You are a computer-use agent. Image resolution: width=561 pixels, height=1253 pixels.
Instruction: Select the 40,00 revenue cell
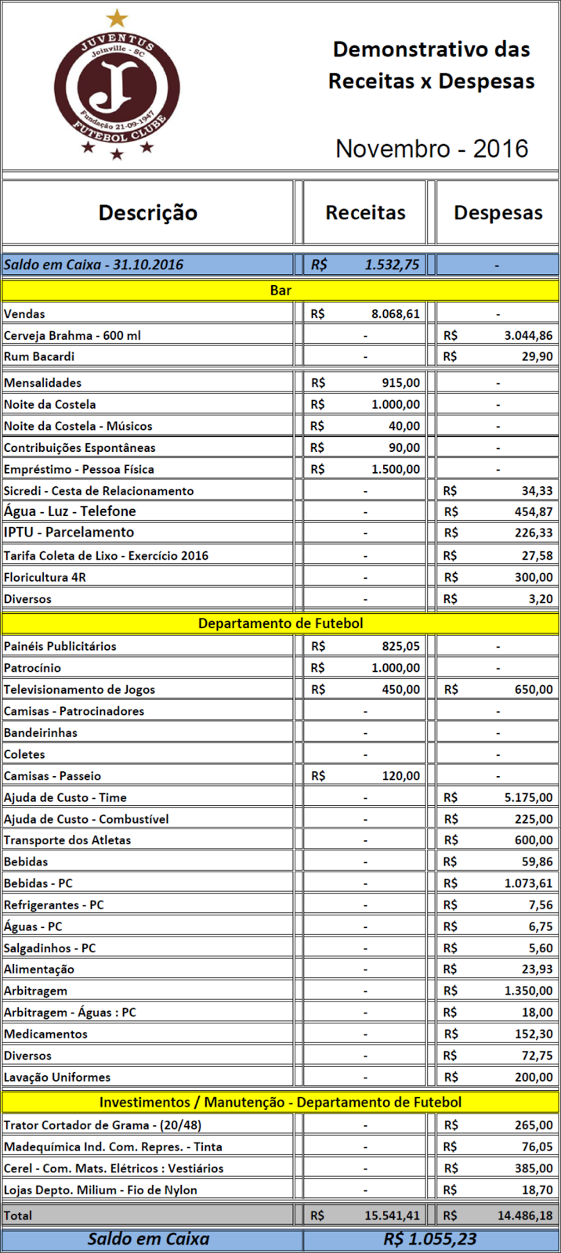click(365, 426)
